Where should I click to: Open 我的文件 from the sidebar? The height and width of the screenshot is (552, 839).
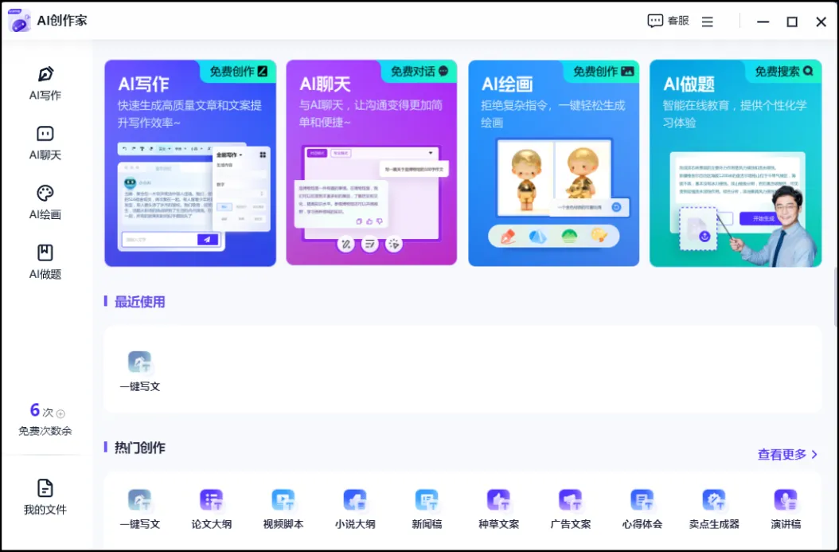(x=44, y=496)
